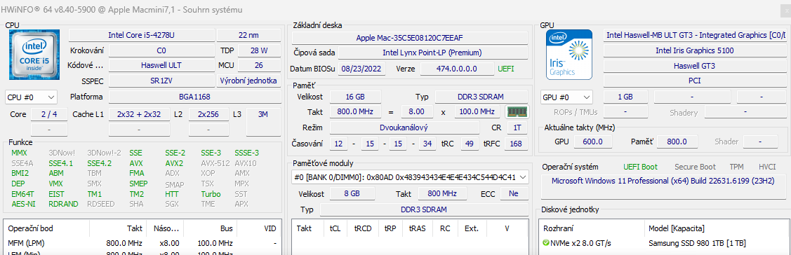Click the Model [Kapacita] column header

click(717, 229)
